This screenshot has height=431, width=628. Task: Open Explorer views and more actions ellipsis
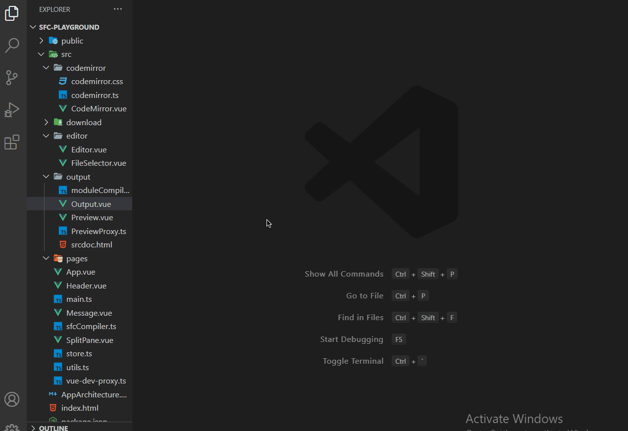tap(117, 9)
